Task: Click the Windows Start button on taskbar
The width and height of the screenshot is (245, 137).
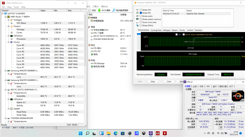Action: (x=81, y=133)
